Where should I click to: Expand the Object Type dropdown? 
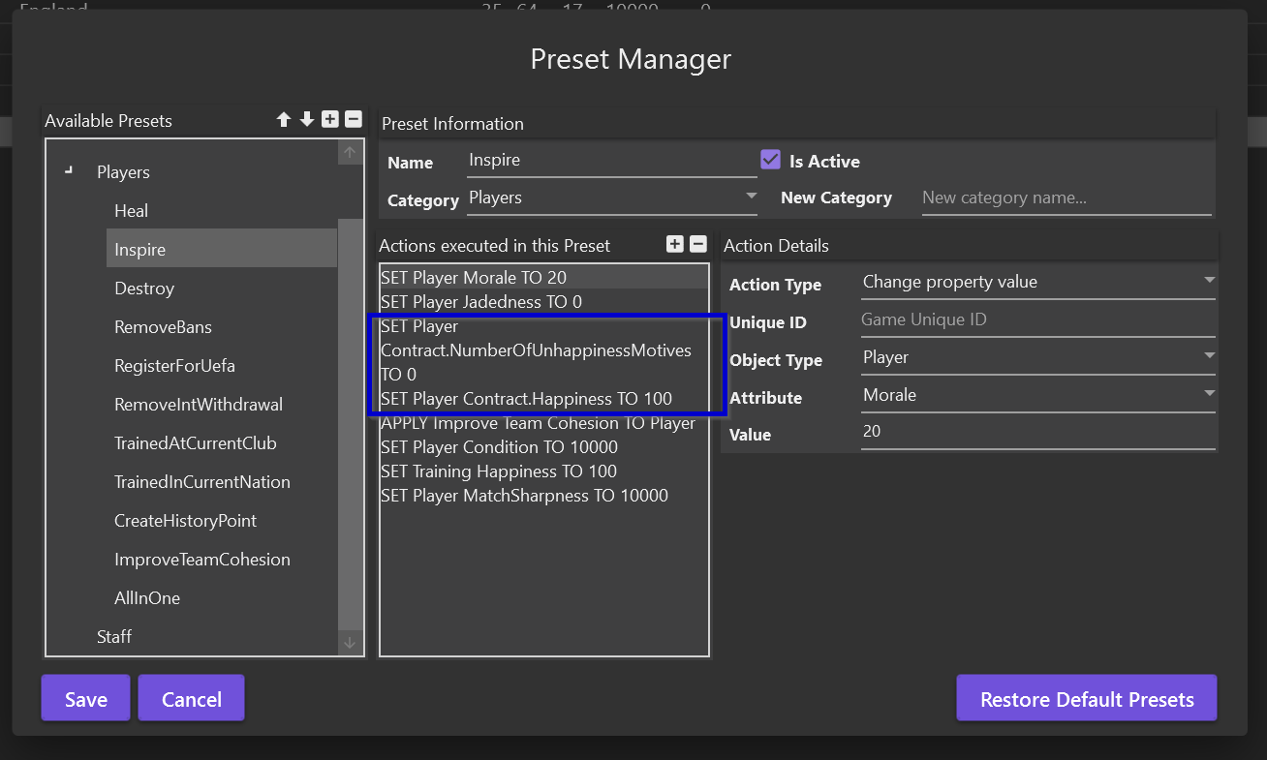(1038, 357)
